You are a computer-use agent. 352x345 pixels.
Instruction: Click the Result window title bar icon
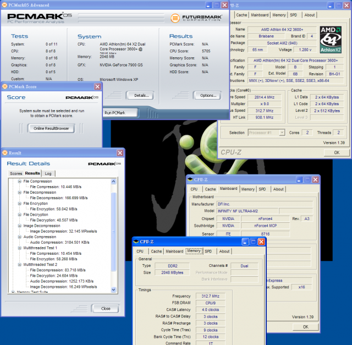pos(5,153)
